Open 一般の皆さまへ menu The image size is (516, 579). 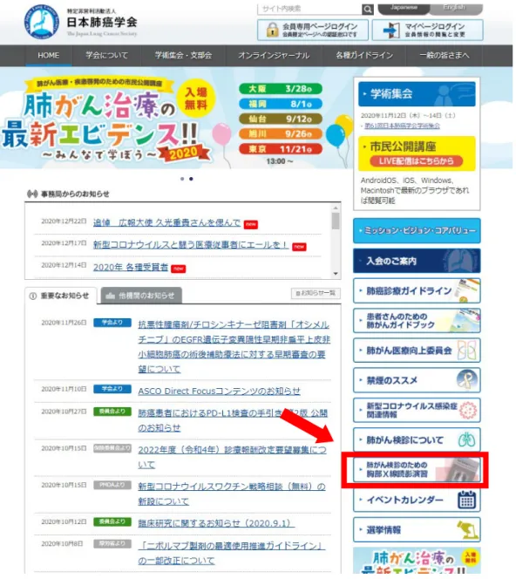coord(445,56)
